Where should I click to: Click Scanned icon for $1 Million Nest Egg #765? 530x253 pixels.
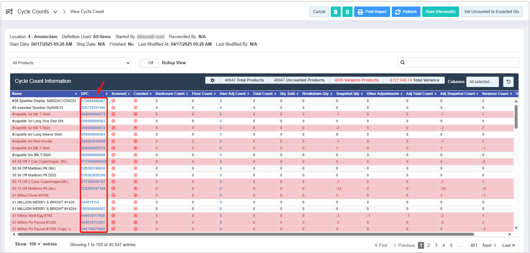(113, 216)
